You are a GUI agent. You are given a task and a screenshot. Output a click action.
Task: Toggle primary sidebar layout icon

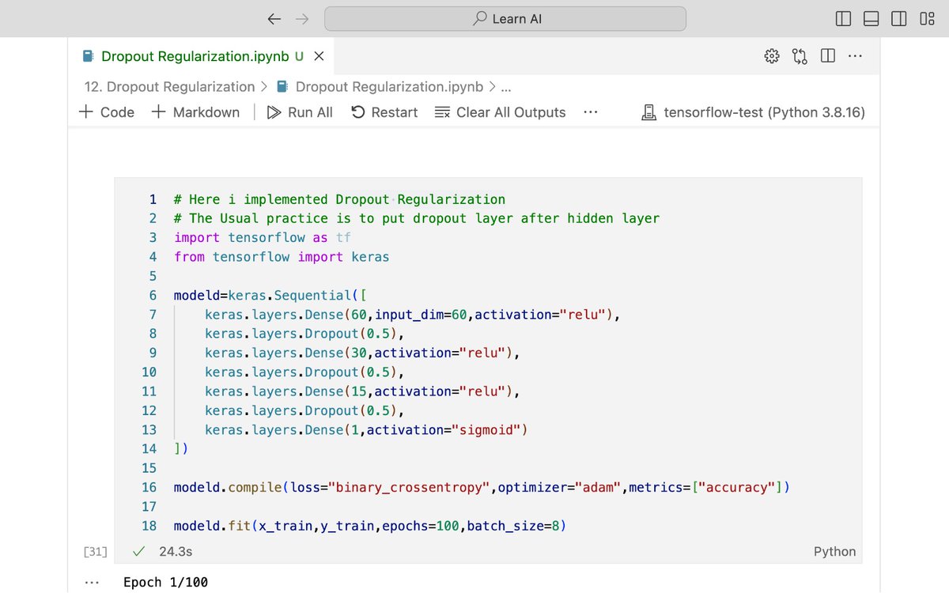pos(844,19)
